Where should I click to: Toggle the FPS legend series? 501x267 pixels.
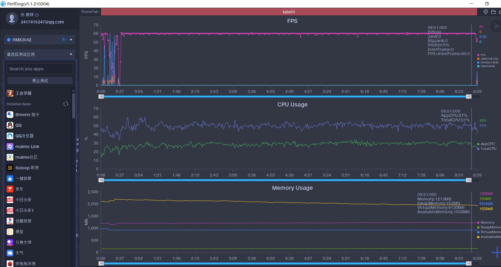coord(483,55)
